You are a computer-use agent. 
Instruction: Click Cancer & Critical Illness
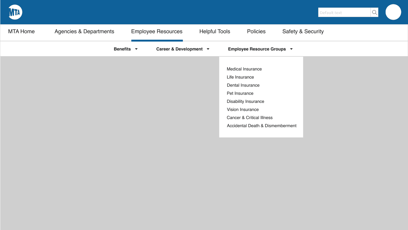(x=250, y=117)
